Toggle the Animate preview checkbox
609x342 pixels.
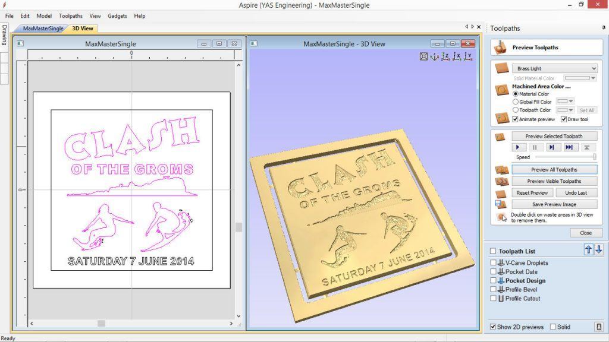[516, 119]
